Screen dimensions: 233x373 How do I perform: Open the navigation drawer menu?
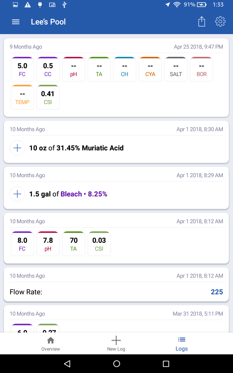[15, 22]
